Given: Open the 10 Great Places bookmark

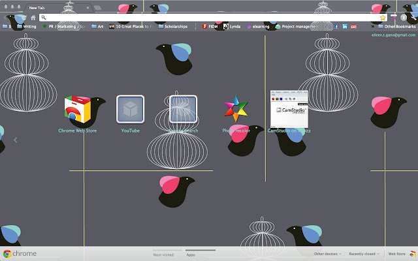Looking at the screenshot, I should click(x=130, y=27).
